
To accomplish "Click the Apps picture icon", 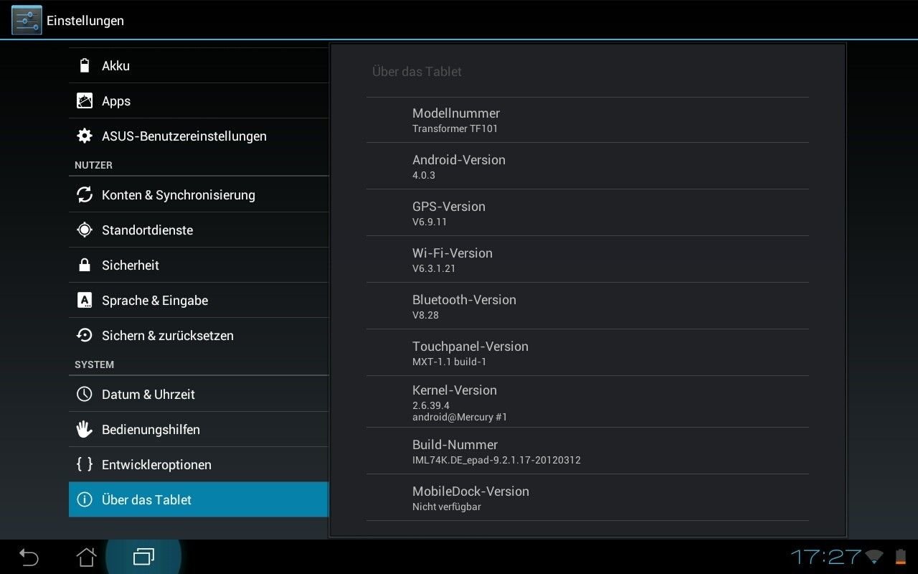I will tap(85, 100).
